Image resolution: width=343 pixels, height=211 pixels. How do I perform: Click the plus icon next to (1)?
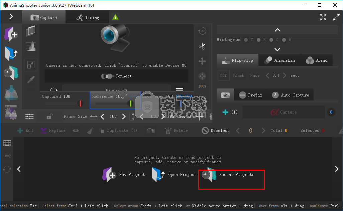pos(225,112)
